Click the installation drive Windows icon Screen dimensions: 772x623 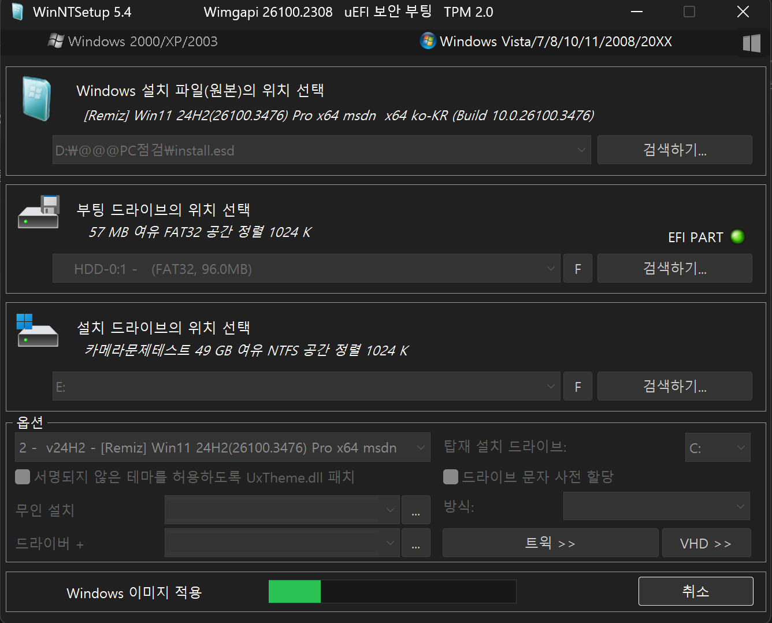pos(38,331)
